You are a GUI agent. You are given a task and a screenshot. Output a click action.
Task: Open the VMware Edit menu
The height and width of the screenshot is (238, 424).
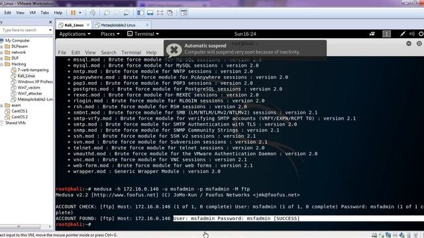7,13
